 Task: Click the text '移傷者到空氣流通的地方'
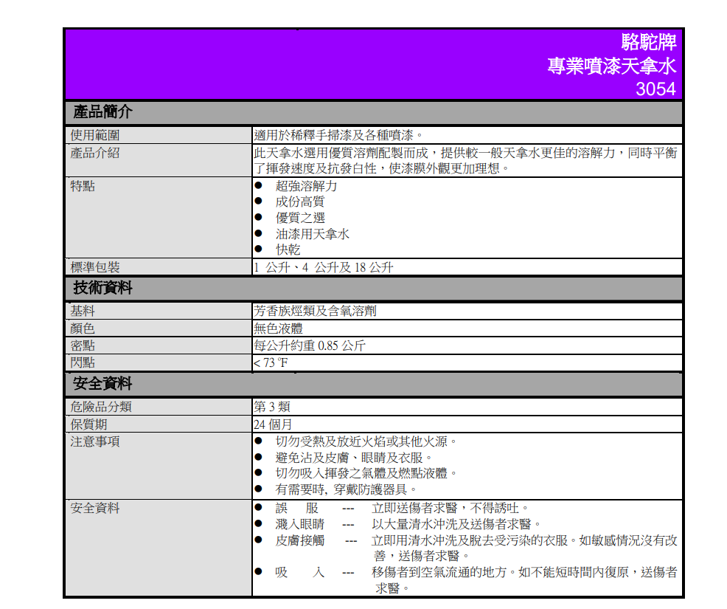439,572
